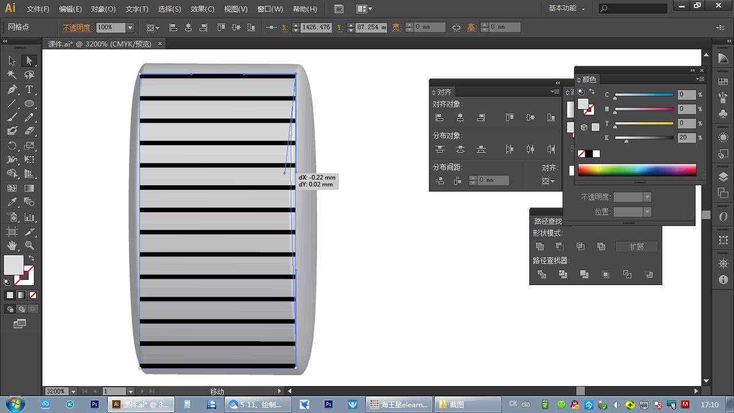The width and height of the screenshot is (734, 413).
Task: Toggle the screen mode button
Action: (20, 324)
